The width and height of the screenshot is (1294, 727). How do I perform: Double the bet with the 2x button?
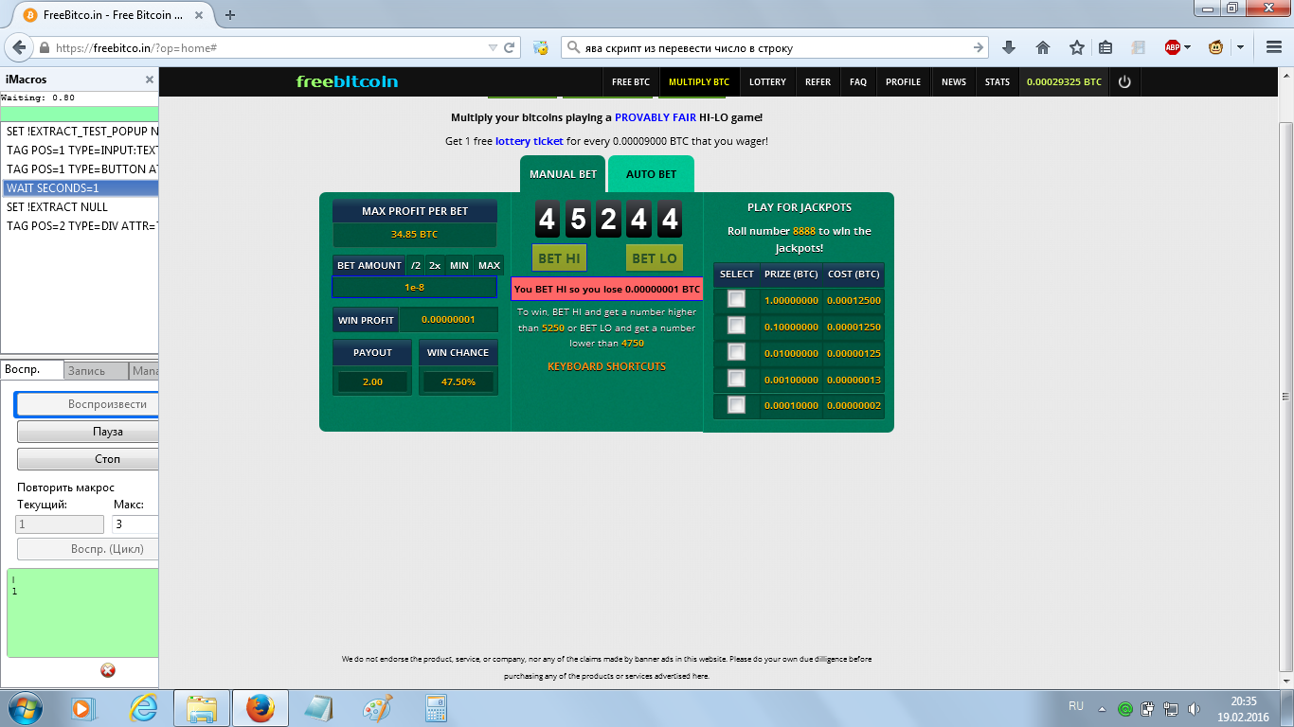coord(435,266)
